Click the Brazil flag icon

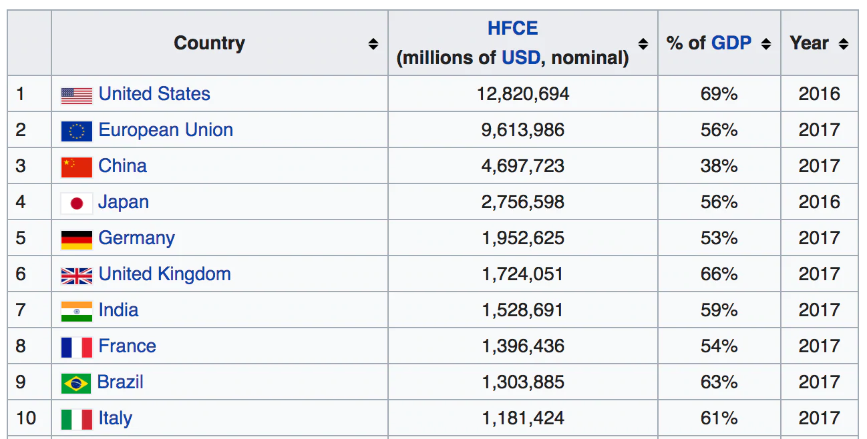pyautogui.click(x=76, y=383)
